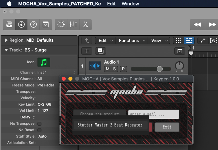Open the tracks area Functions dropdown
218x150 pixels.
[131, 40]
